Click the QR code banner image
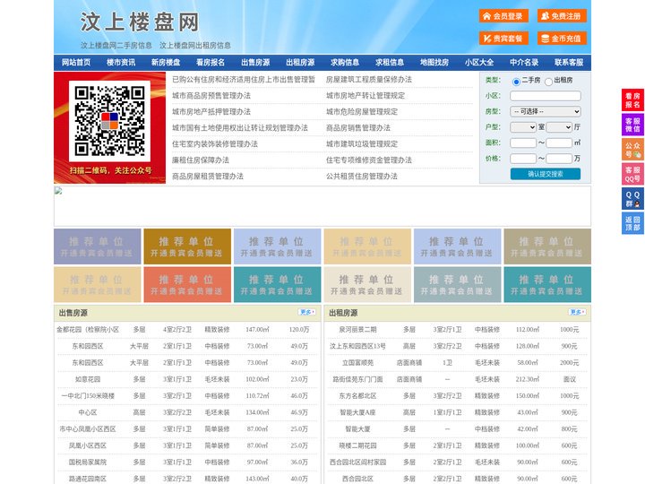 click(110, 127)
